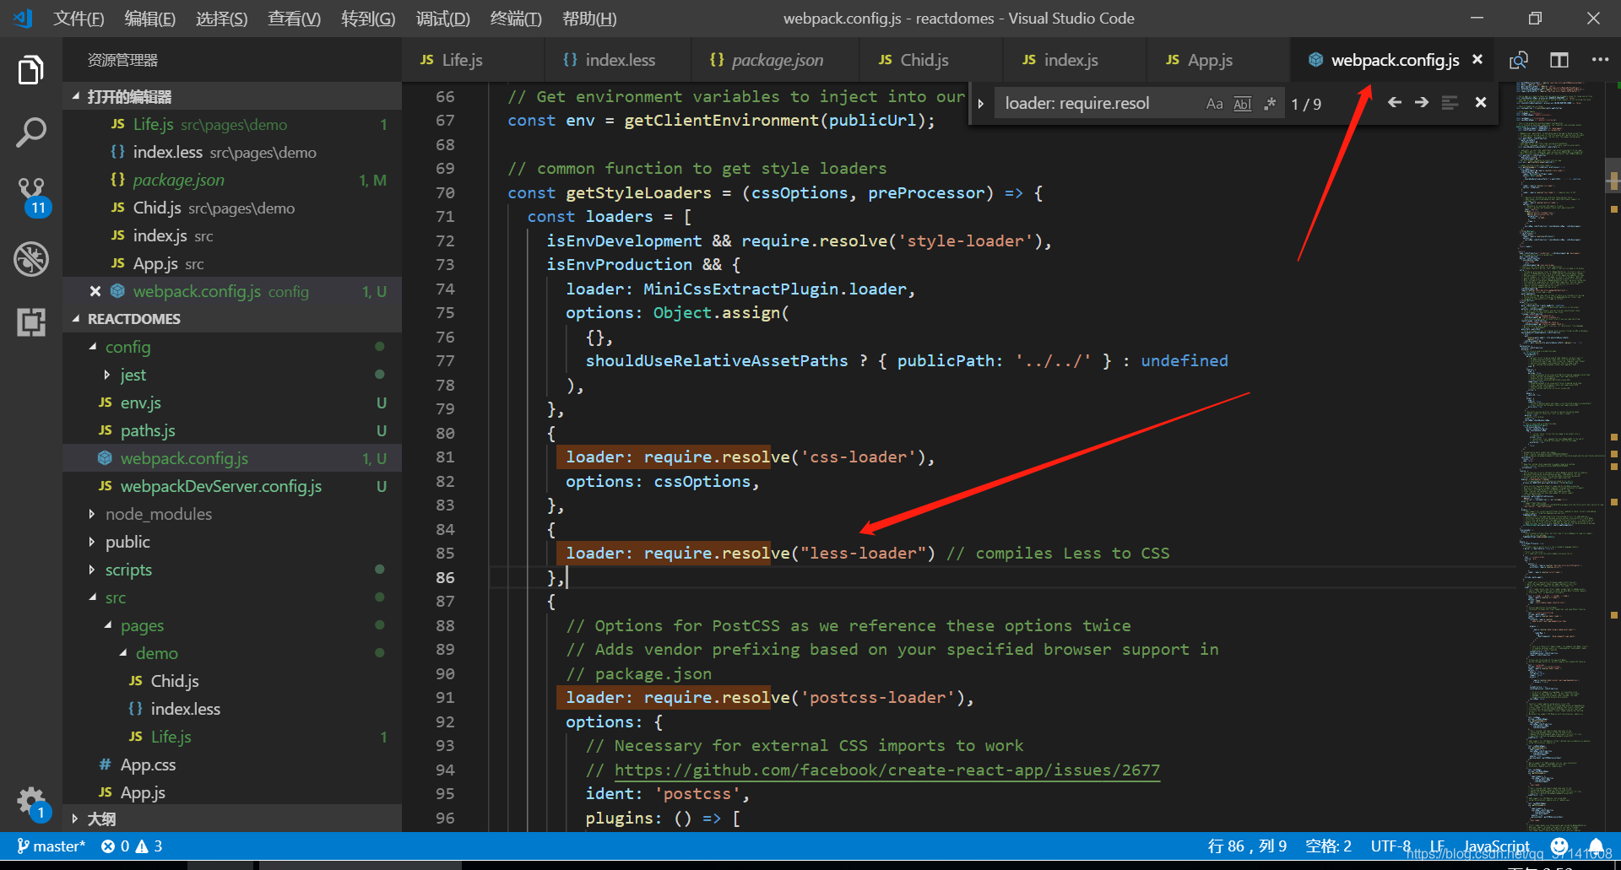Go to next find match arrow
Viewport: 1621px width, 870px height.
[1422, 102]
